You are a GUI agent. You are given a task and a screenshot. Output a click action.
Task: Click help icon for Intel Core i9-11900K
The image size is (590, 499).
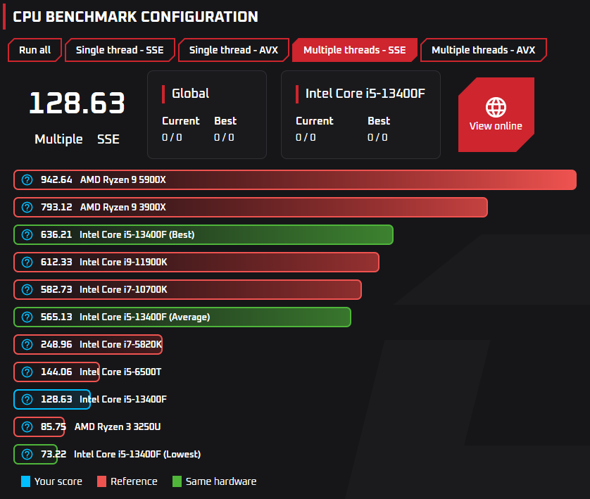(27, 262)
